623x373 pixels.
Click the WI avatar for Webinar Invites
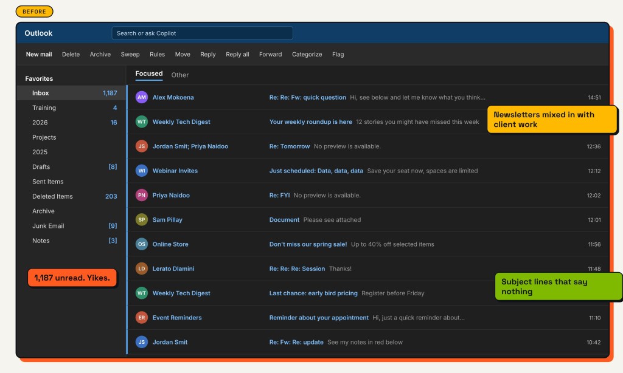coord(141,171)
